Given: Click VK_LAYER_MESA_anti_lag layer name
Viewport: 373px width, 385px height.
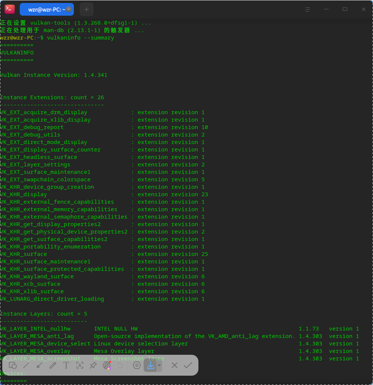Looking at the screenshot, I should click(x=37, y=336).
